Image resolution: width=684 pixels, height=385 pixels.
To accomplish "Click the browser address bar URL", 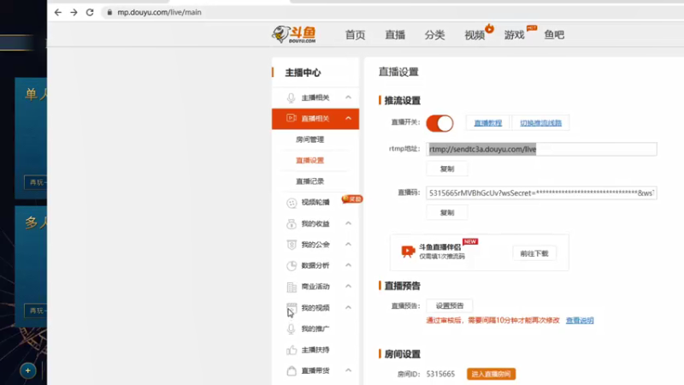I will (x=159, y=12).
